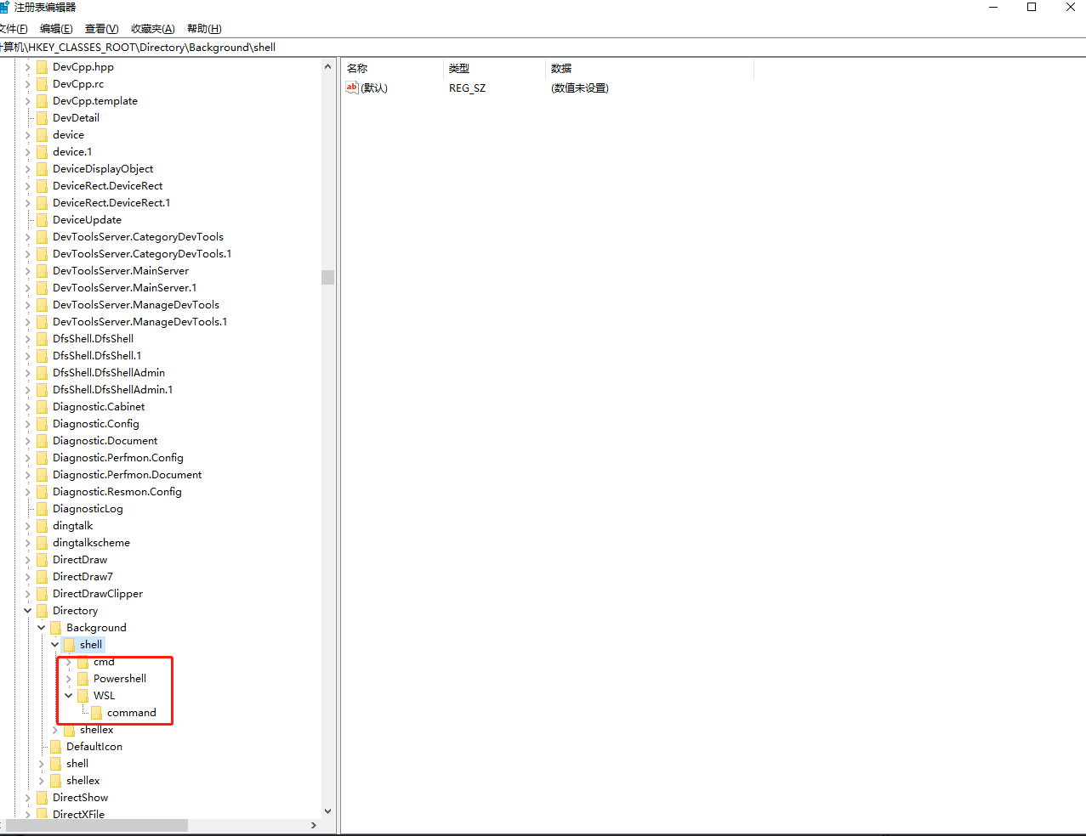Click the Directory key folder icon
The width and height of the screenshot is (1086, 836).
click(x=42, y=611)
